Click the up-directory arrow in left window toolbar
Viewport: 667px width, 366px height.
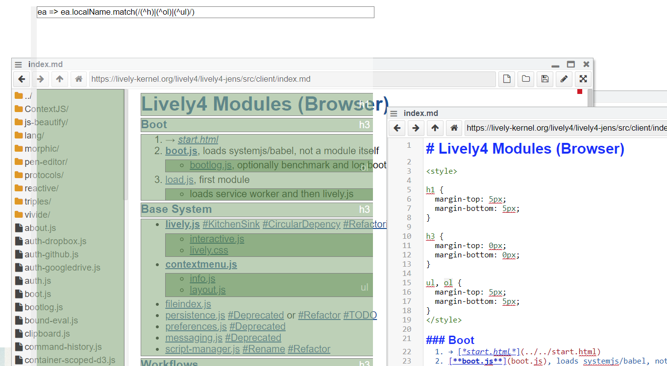click(60, 79)
